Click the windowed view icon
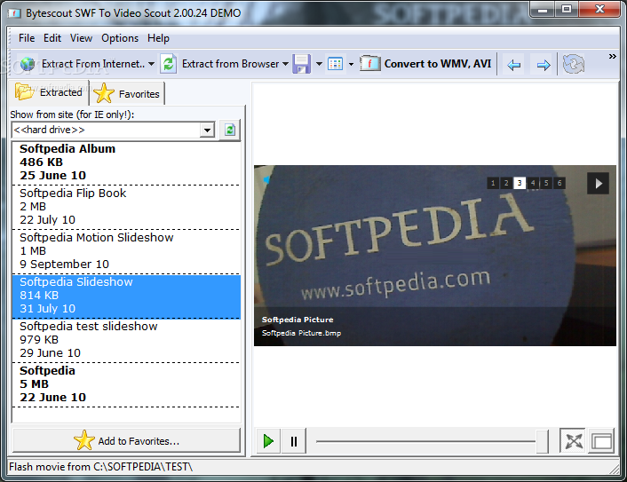 (x=601, y=441)
